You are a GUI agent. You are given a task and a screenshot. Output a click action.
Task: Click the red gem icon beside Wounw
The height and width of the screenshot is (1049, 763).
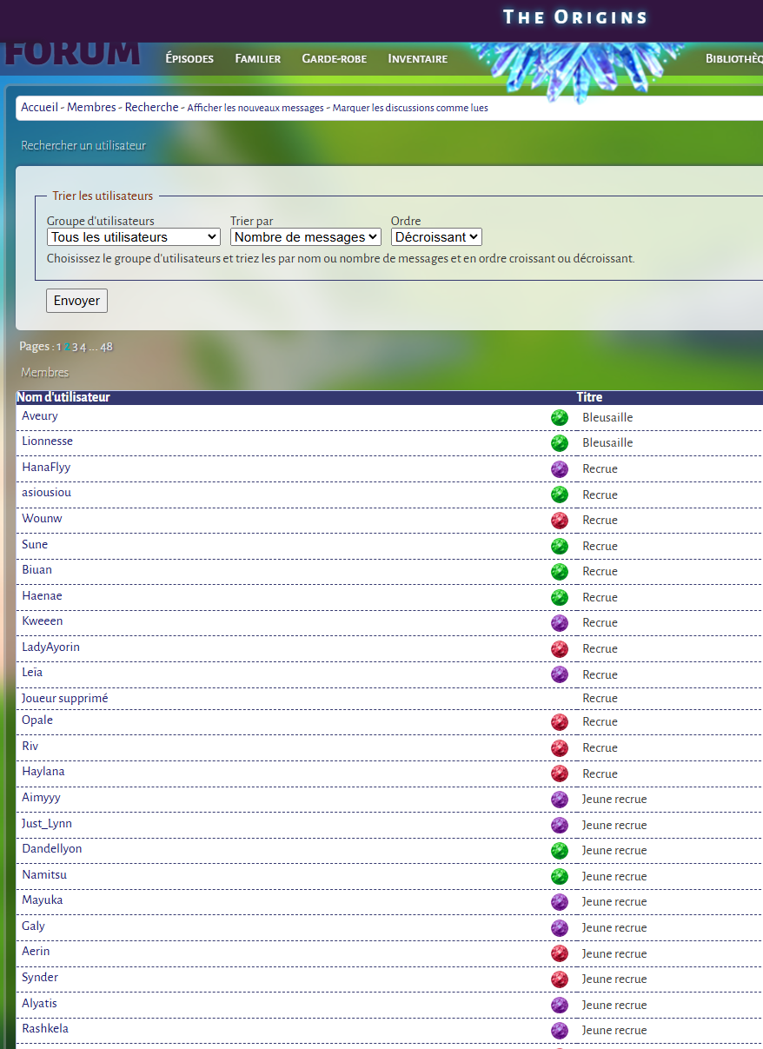[560, 520]
